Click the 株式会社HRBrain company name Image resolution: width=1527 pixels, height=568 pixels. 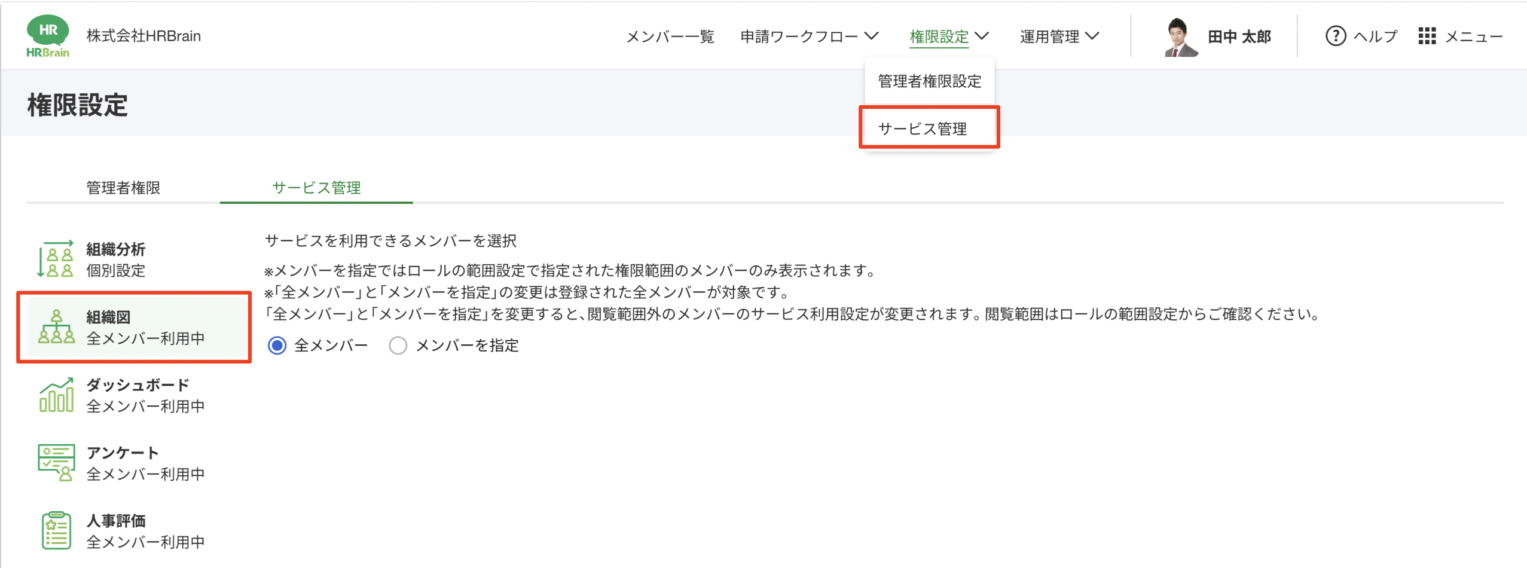(143, 35)
